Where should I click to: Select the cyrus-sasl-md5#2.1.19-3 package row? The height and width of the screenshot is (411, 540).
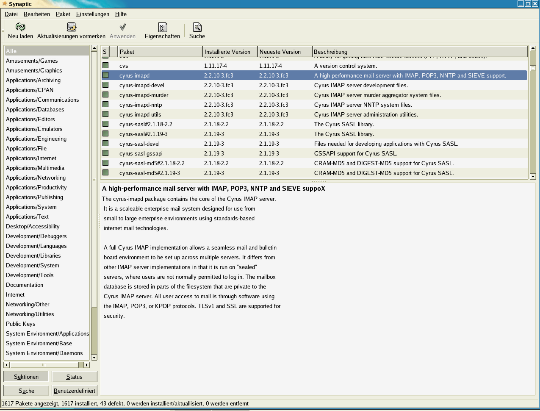click(x=314, y=173)
